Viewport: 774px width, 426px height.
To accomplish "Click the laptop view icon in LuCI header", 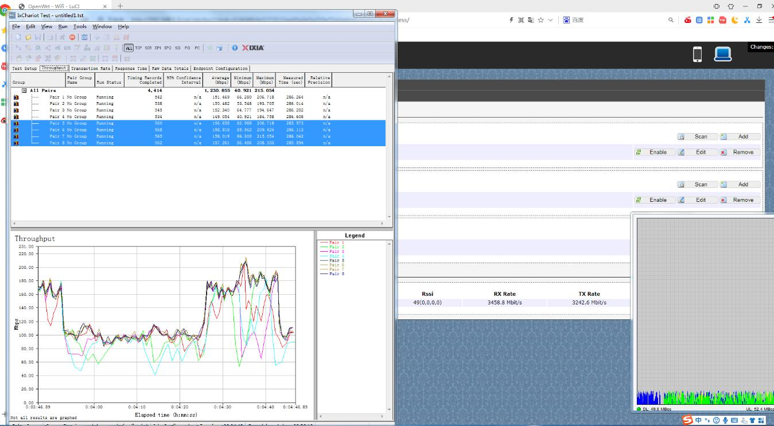I will 723,54.
